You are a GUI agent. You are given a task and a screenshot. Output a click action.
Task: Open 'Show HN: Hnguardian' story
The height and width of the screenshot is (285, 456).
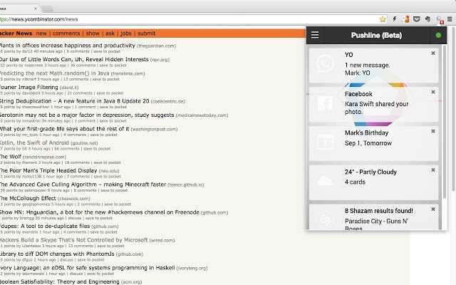coord(100,212)
